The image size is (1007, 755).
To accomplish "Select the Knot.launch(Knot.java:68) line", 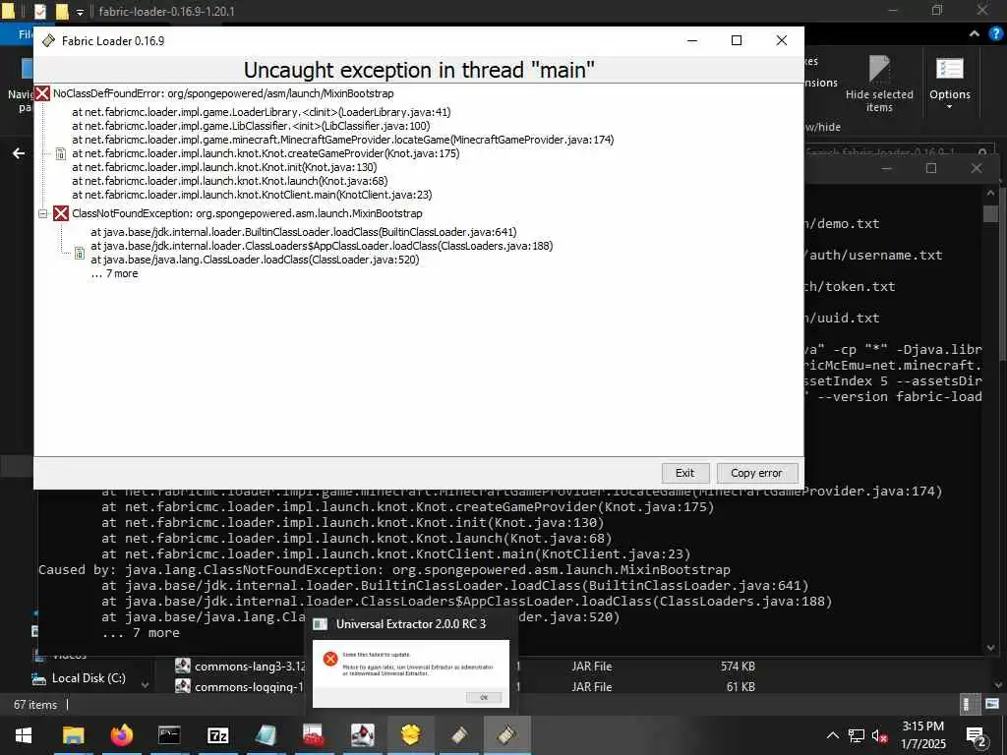I will pyautogui.click(x=230, y=181).
